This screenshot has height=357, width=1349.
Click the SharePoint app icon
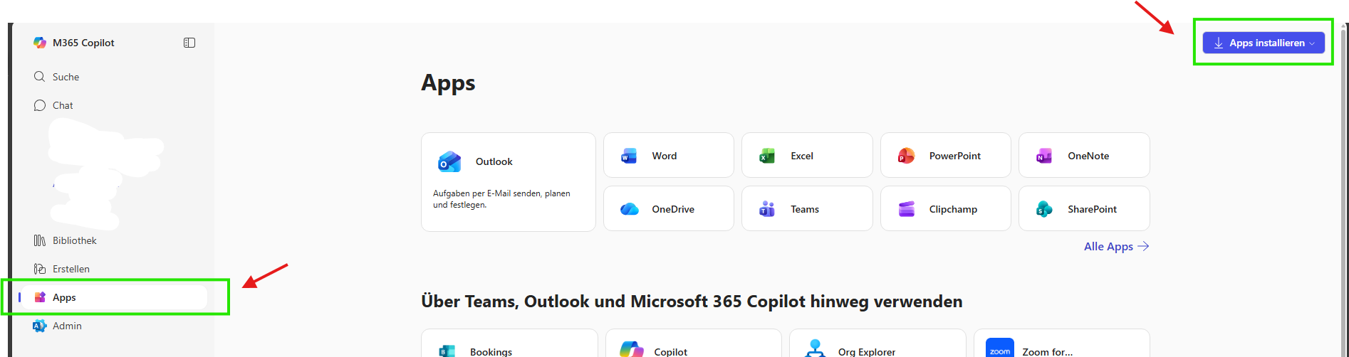click(1044, 209)
